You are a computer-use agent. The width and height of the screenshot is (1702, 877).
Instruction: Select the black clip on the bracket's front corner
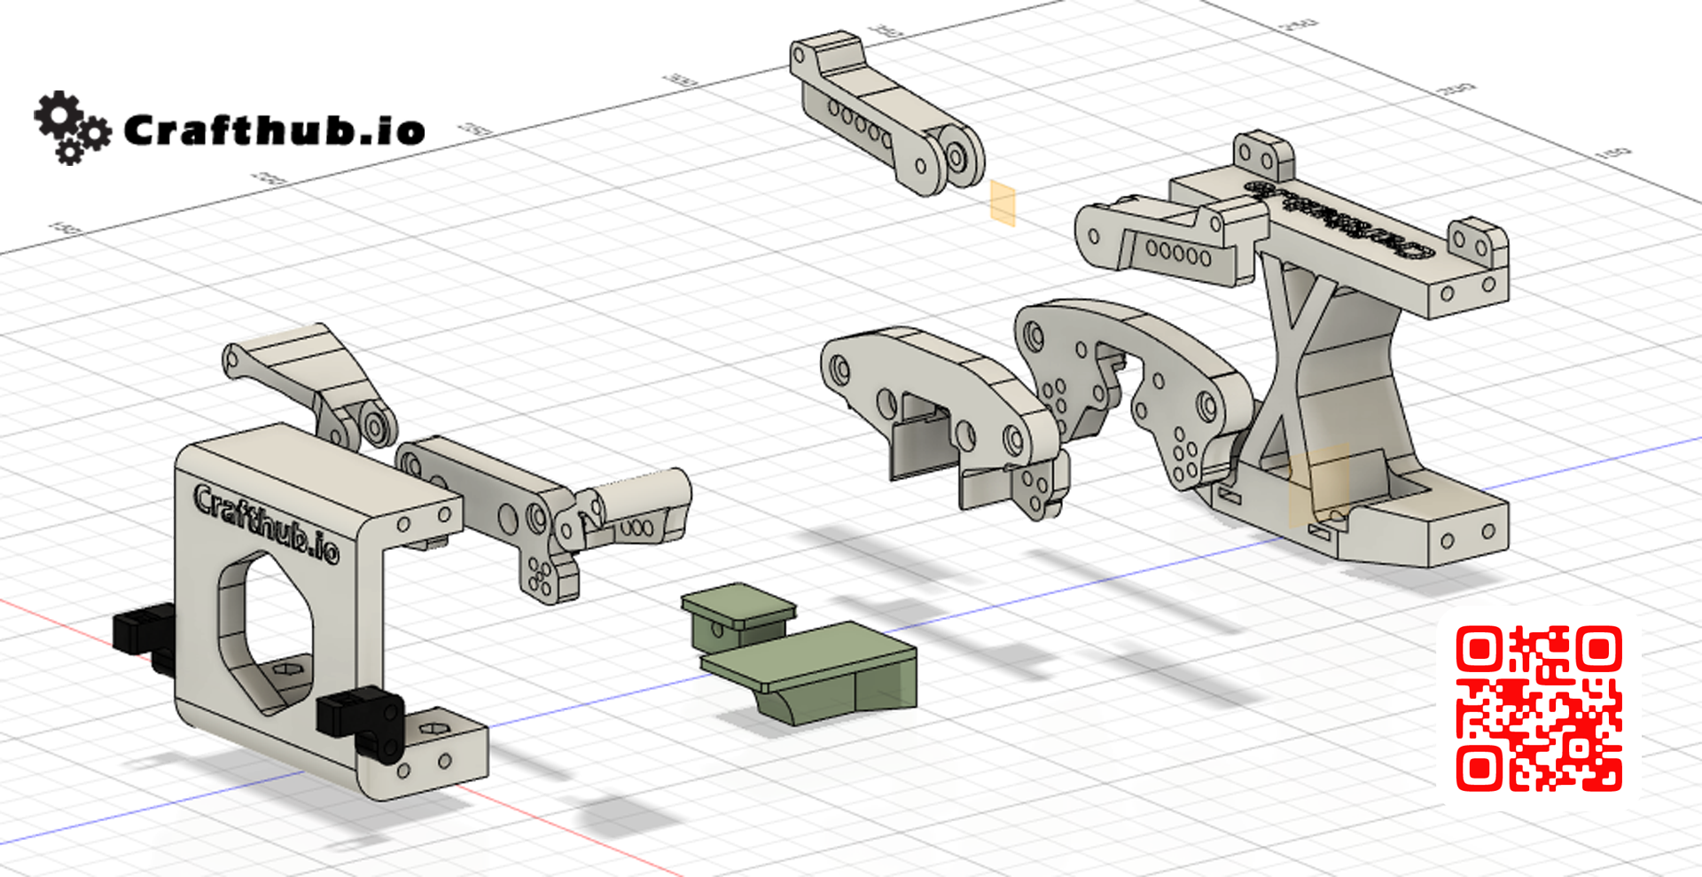click(x=363, y=723)
